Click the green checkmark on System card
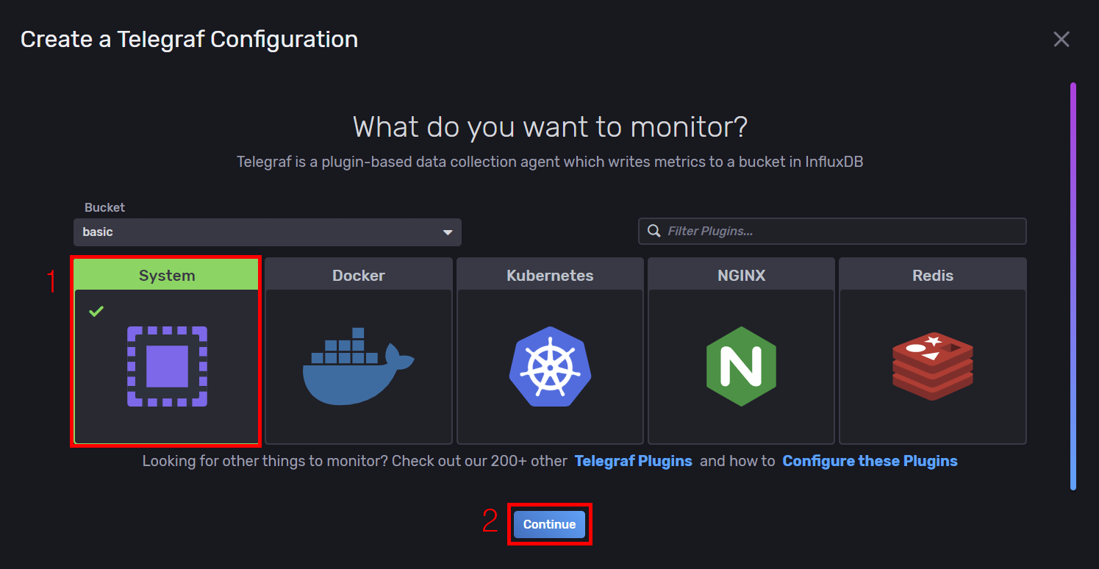This screenshot has height=569, width=1099. tap(96, 312)
